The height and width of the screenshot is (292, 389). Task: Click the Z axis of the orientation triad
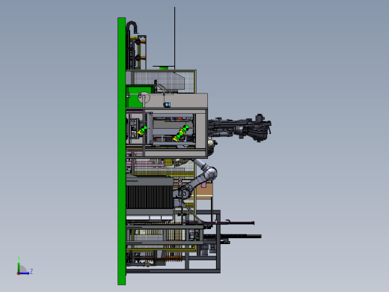coord(25,273)
